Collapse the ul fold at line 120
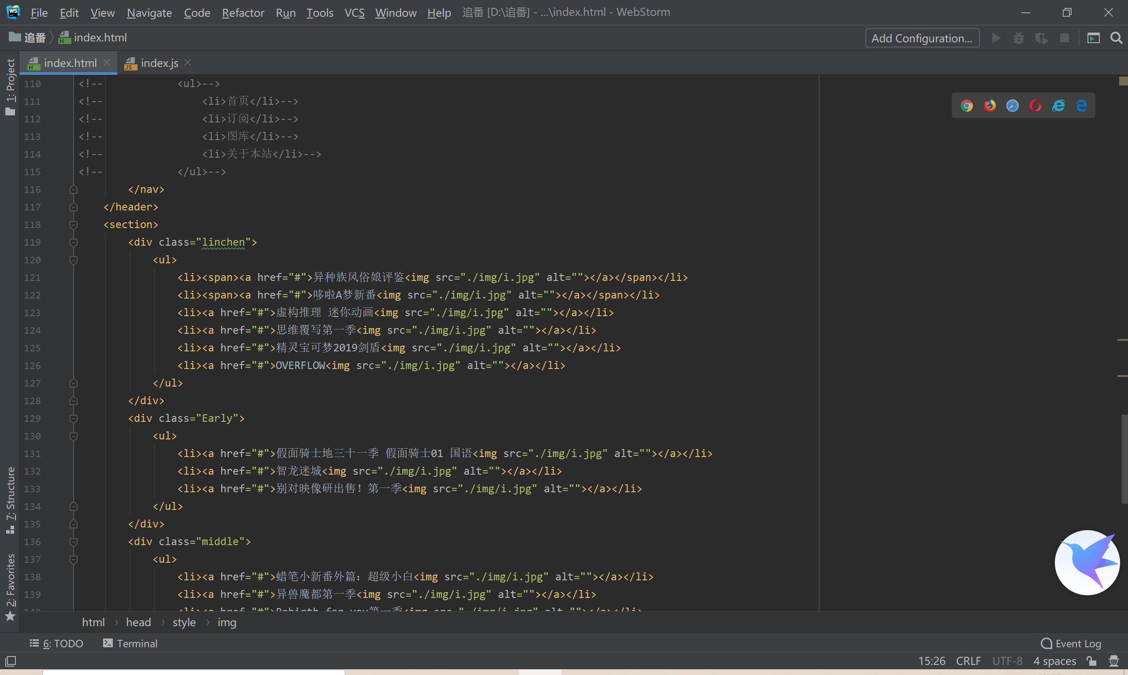This screenshot has height=675, width=1128. point(73,260)
